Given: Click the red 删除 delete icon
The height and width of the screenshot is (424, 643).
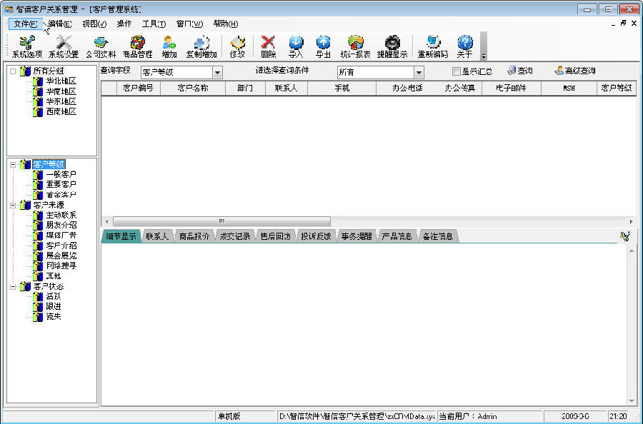Looking at the screenshot, I should click(268, 46).
